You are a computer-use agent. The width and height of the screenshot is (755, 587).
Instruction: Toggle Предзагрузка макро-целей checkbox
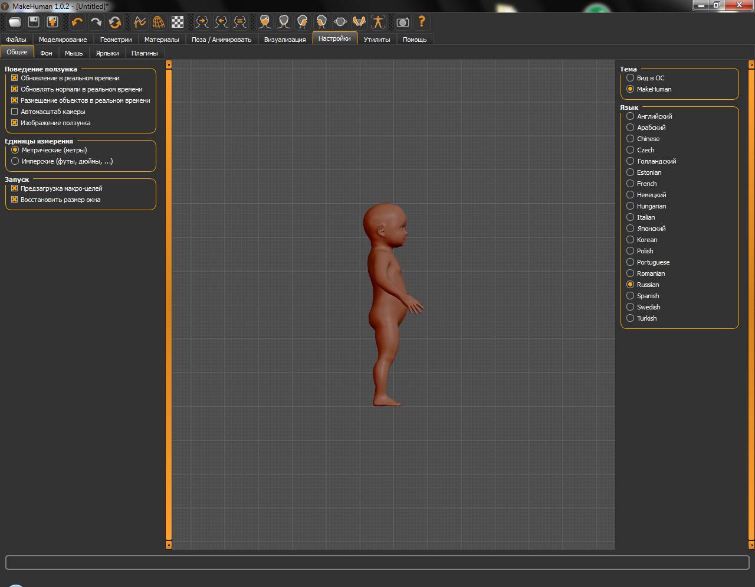(15, 188)
